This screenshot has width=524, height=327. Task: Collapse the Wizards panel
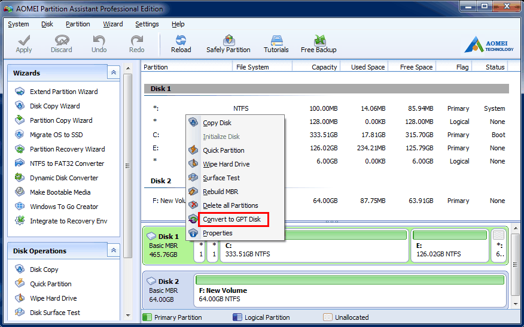click(x=114, y=72)
